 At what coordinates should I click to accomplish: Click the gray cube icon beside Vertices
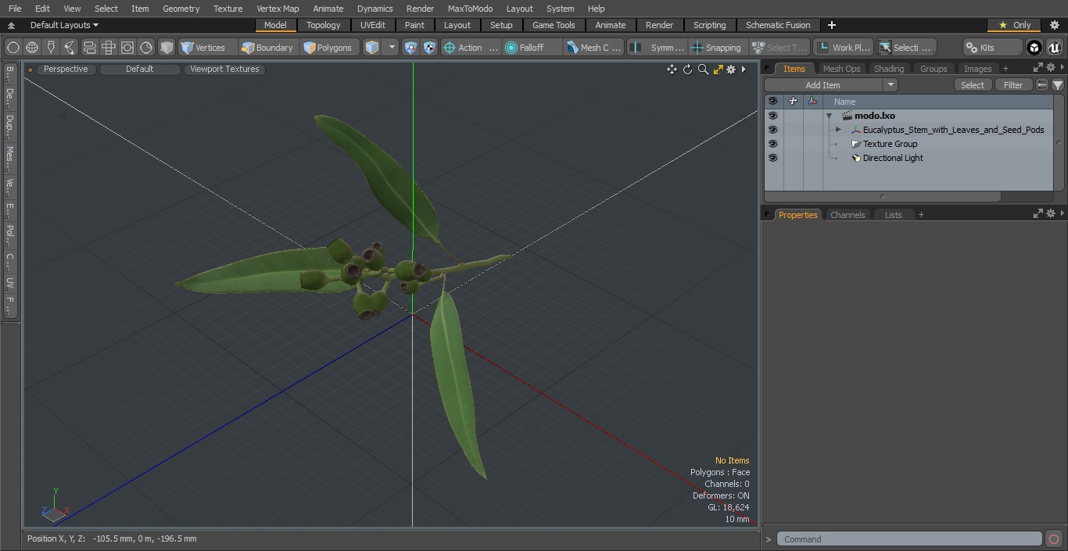click(166, 48)
